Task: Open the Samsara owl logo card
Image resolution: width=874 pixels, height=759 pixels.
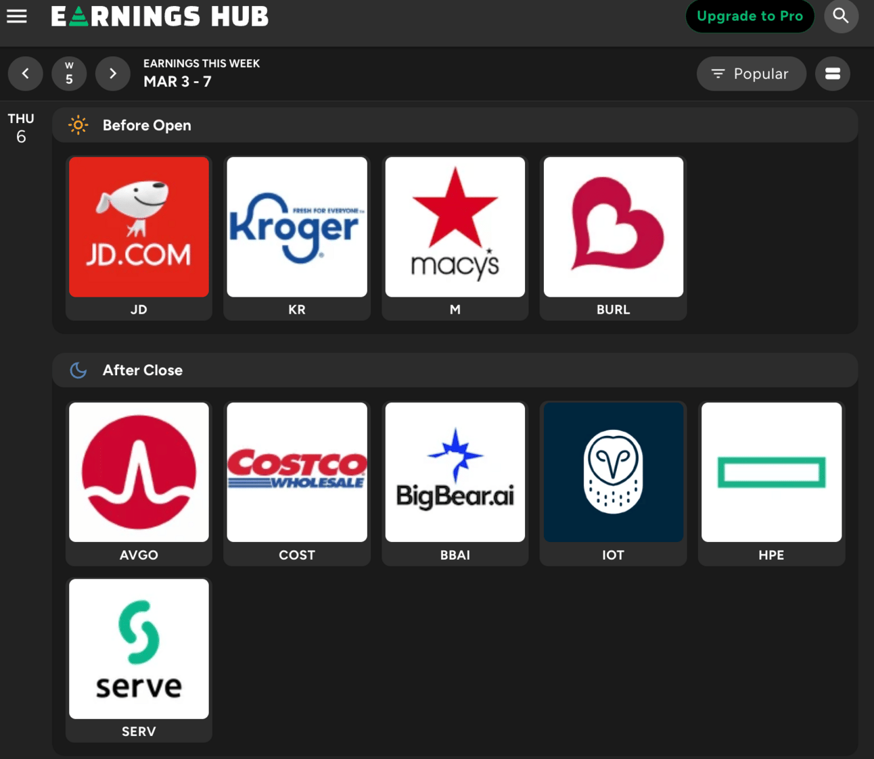Action: 614,472
